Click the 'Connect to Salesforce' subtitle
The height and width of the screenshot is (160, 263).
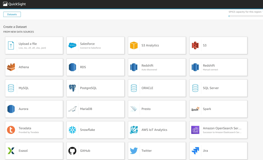(x=90, y=48)
